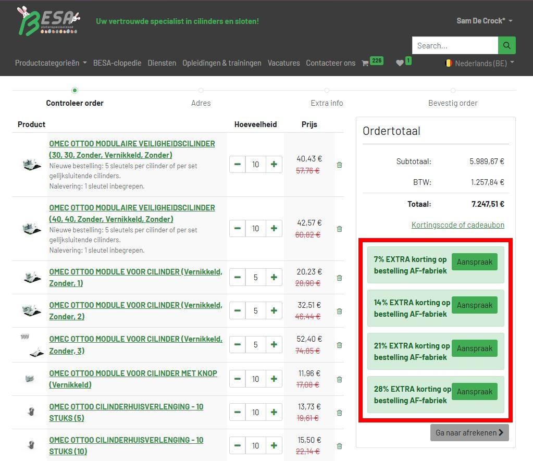Focus the Search input field
The width and height of the screenshot is (533, 461).
(454, 45)
